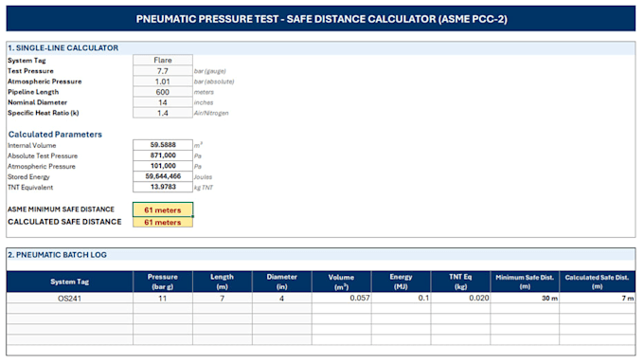Select the 'Test Pressure' row label
The image size is (644, 364).
click(x=31, y=71)
